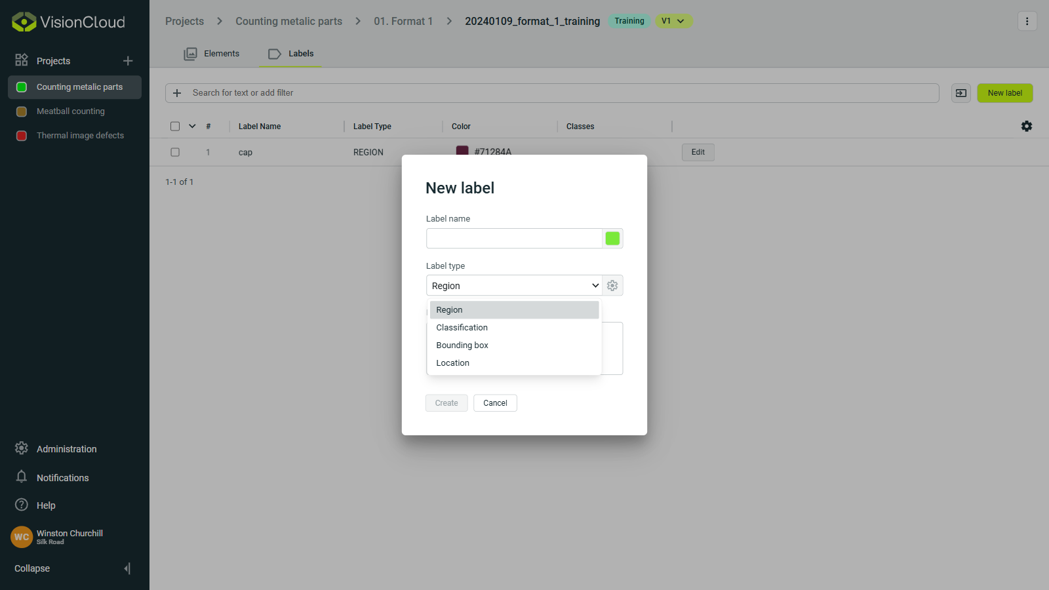The image size is (1049, 590).
Task: Open Notifications bell icon
Action: point(22,477)
